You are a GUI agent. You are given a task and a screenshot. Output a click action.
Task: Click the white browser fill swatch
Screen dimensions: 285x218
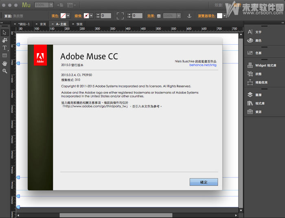(219, 16)
